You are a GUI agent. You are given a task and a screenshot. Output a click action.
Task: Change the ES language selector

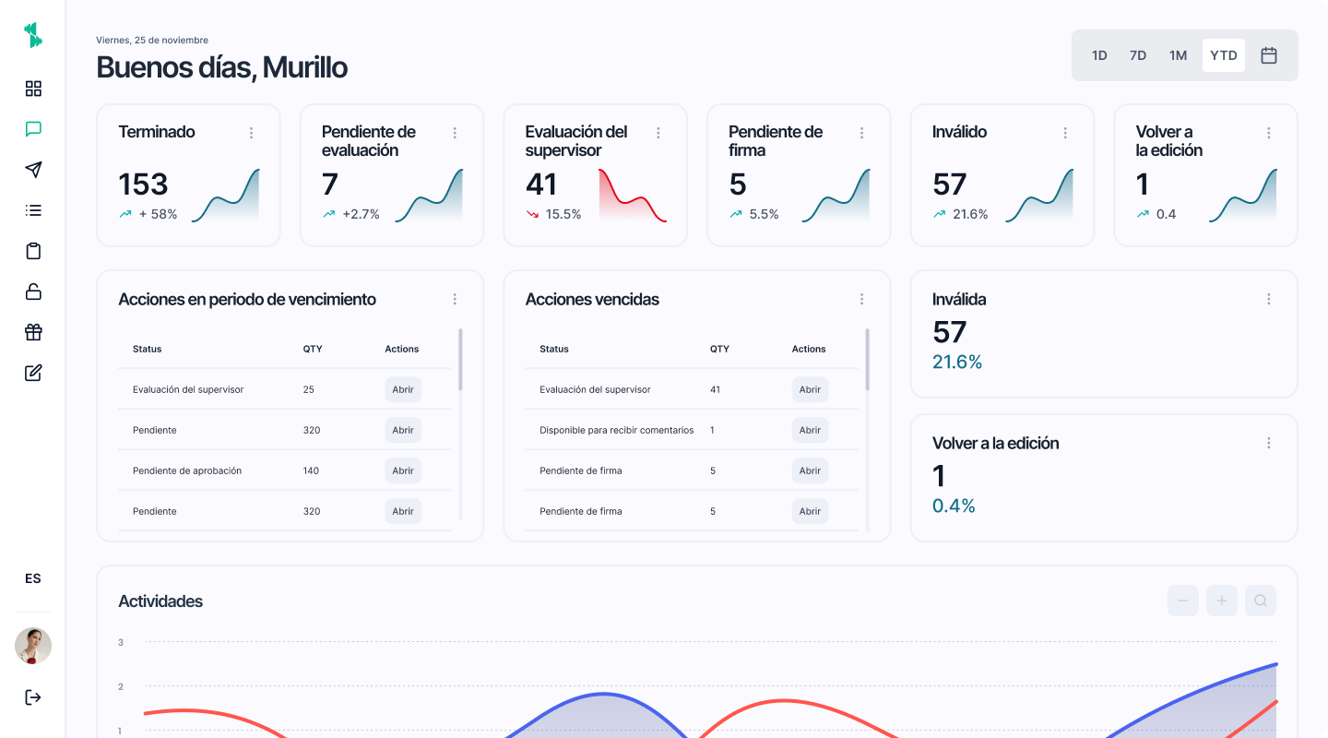tap(33, 578)
